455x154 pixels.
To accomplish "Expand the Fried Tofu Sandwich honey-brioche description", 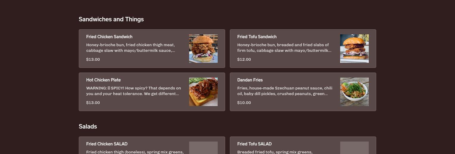I will coord(284,48).
